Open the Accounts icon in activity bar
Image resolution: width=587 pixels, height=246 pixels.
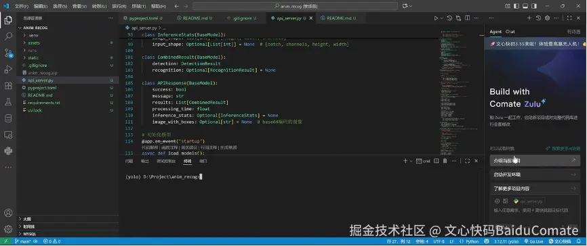[8, 213]
